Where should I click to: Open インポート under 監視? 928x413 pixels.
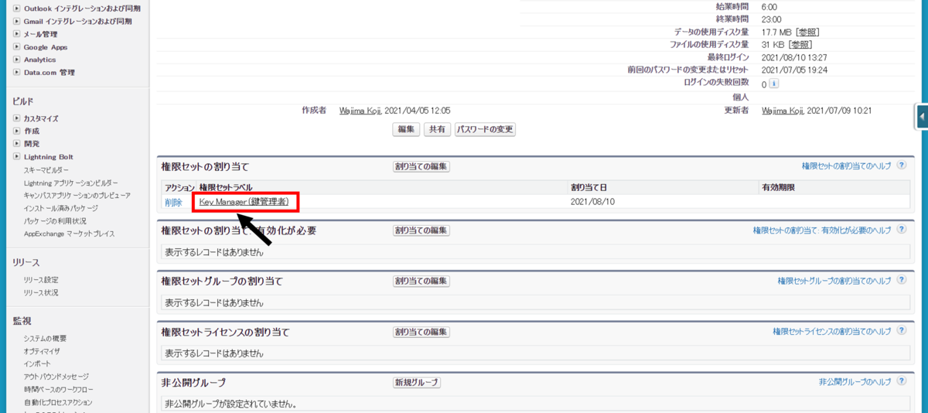point(37,364)
